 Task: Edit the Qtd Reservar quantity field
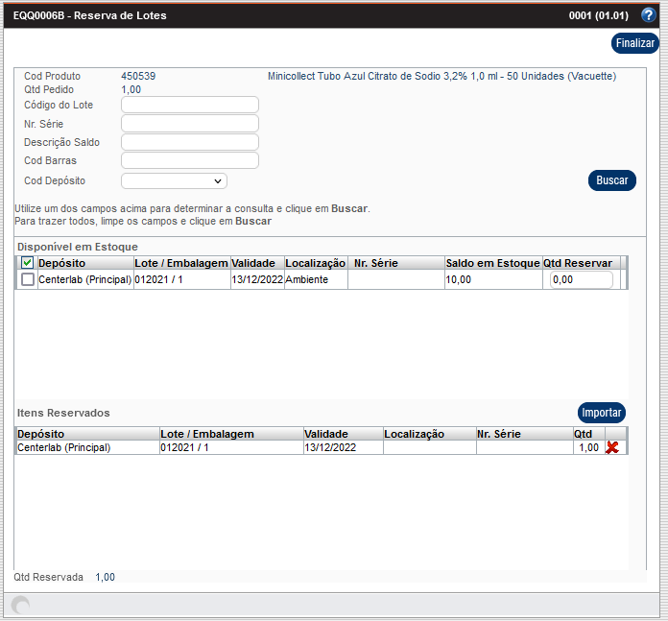point(581,279)
